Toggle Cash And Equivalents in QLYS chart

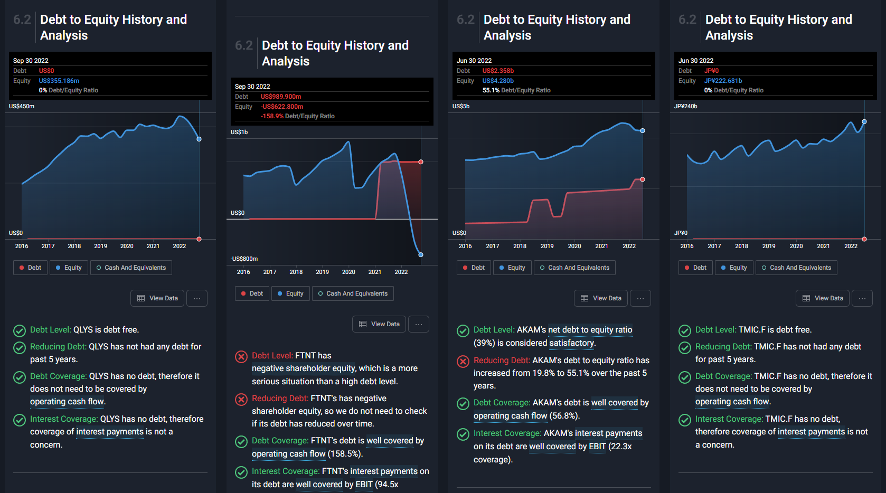[x=131, y=268]
